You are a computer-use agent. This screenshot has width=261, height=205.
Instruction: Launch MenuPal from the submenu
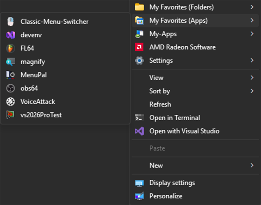65,75
